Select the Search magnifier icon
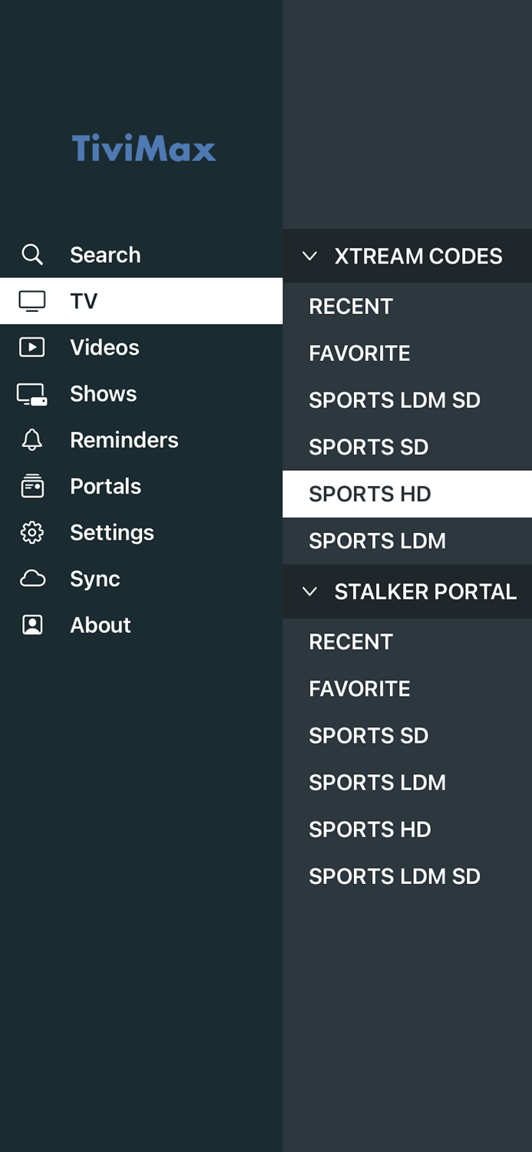 (31, 254)
